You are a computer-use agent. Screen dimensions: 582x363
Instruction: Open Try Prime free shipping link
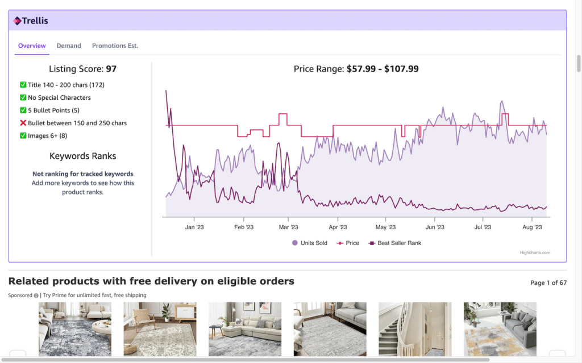(94, 295)
